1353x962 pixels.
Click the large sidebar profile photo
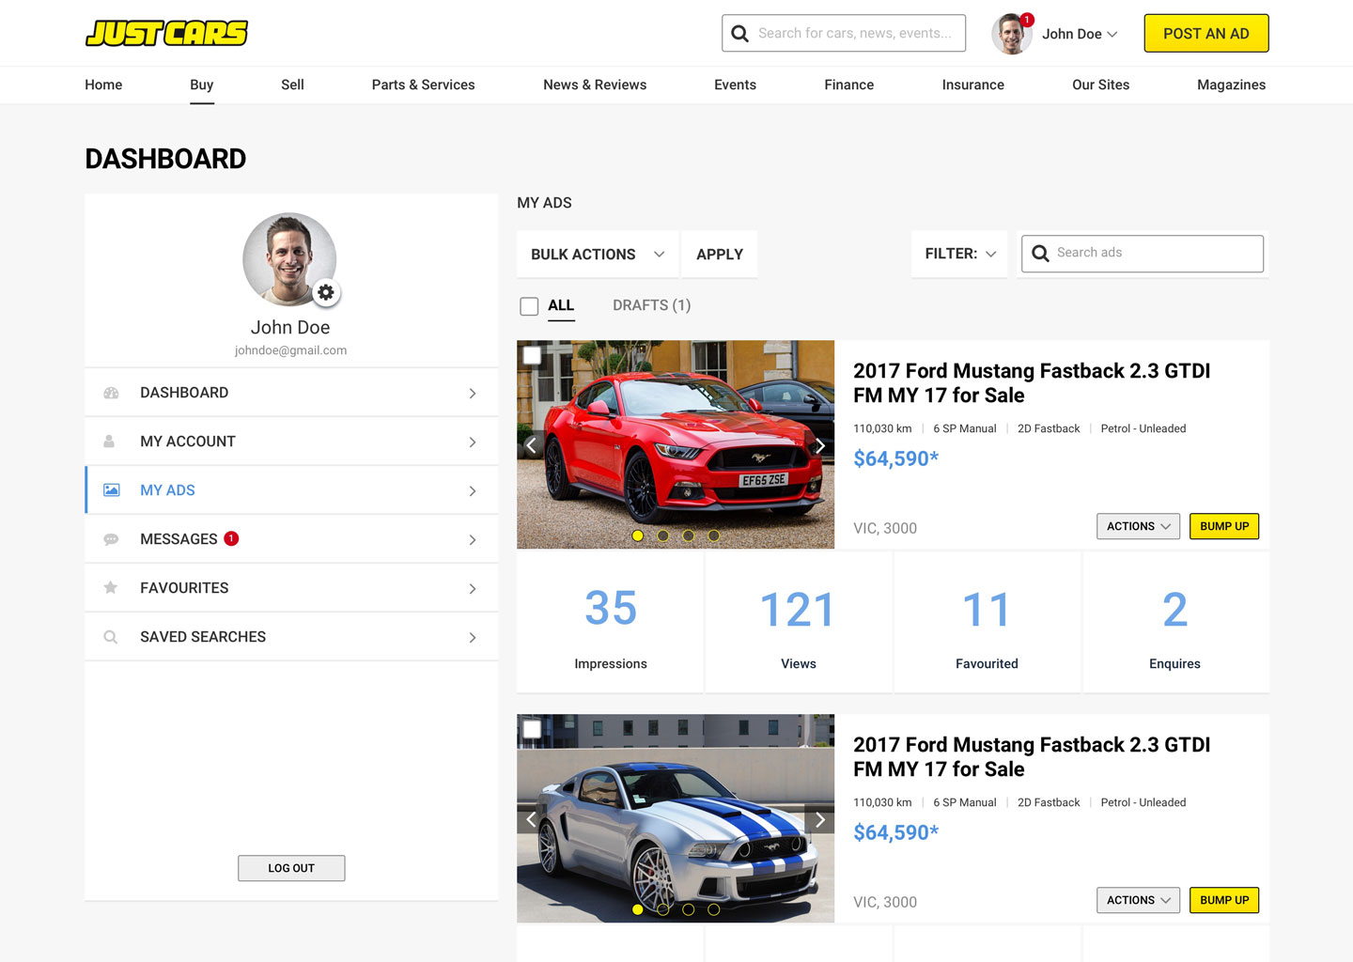coord(289,259)
